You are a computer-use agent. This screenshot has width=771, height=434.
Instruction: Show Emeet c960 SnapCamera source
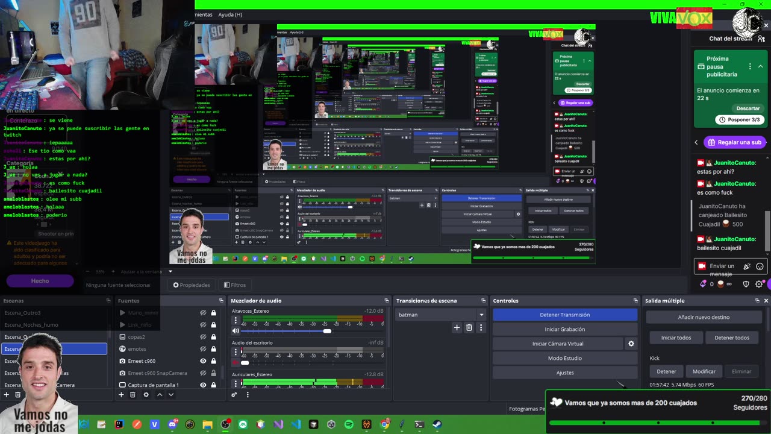click(x=203, y=373)
